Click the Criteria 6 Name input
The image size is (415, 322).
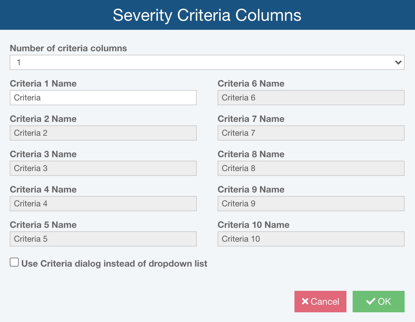click(311, 98)
